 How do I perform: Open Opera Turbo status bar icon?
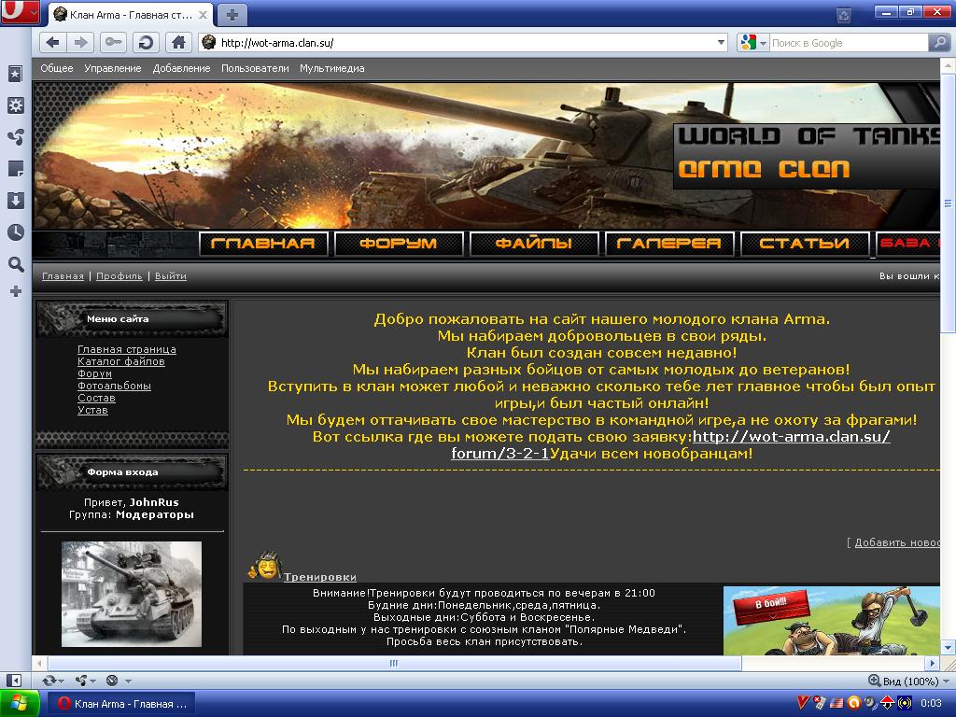pos(112,681)
